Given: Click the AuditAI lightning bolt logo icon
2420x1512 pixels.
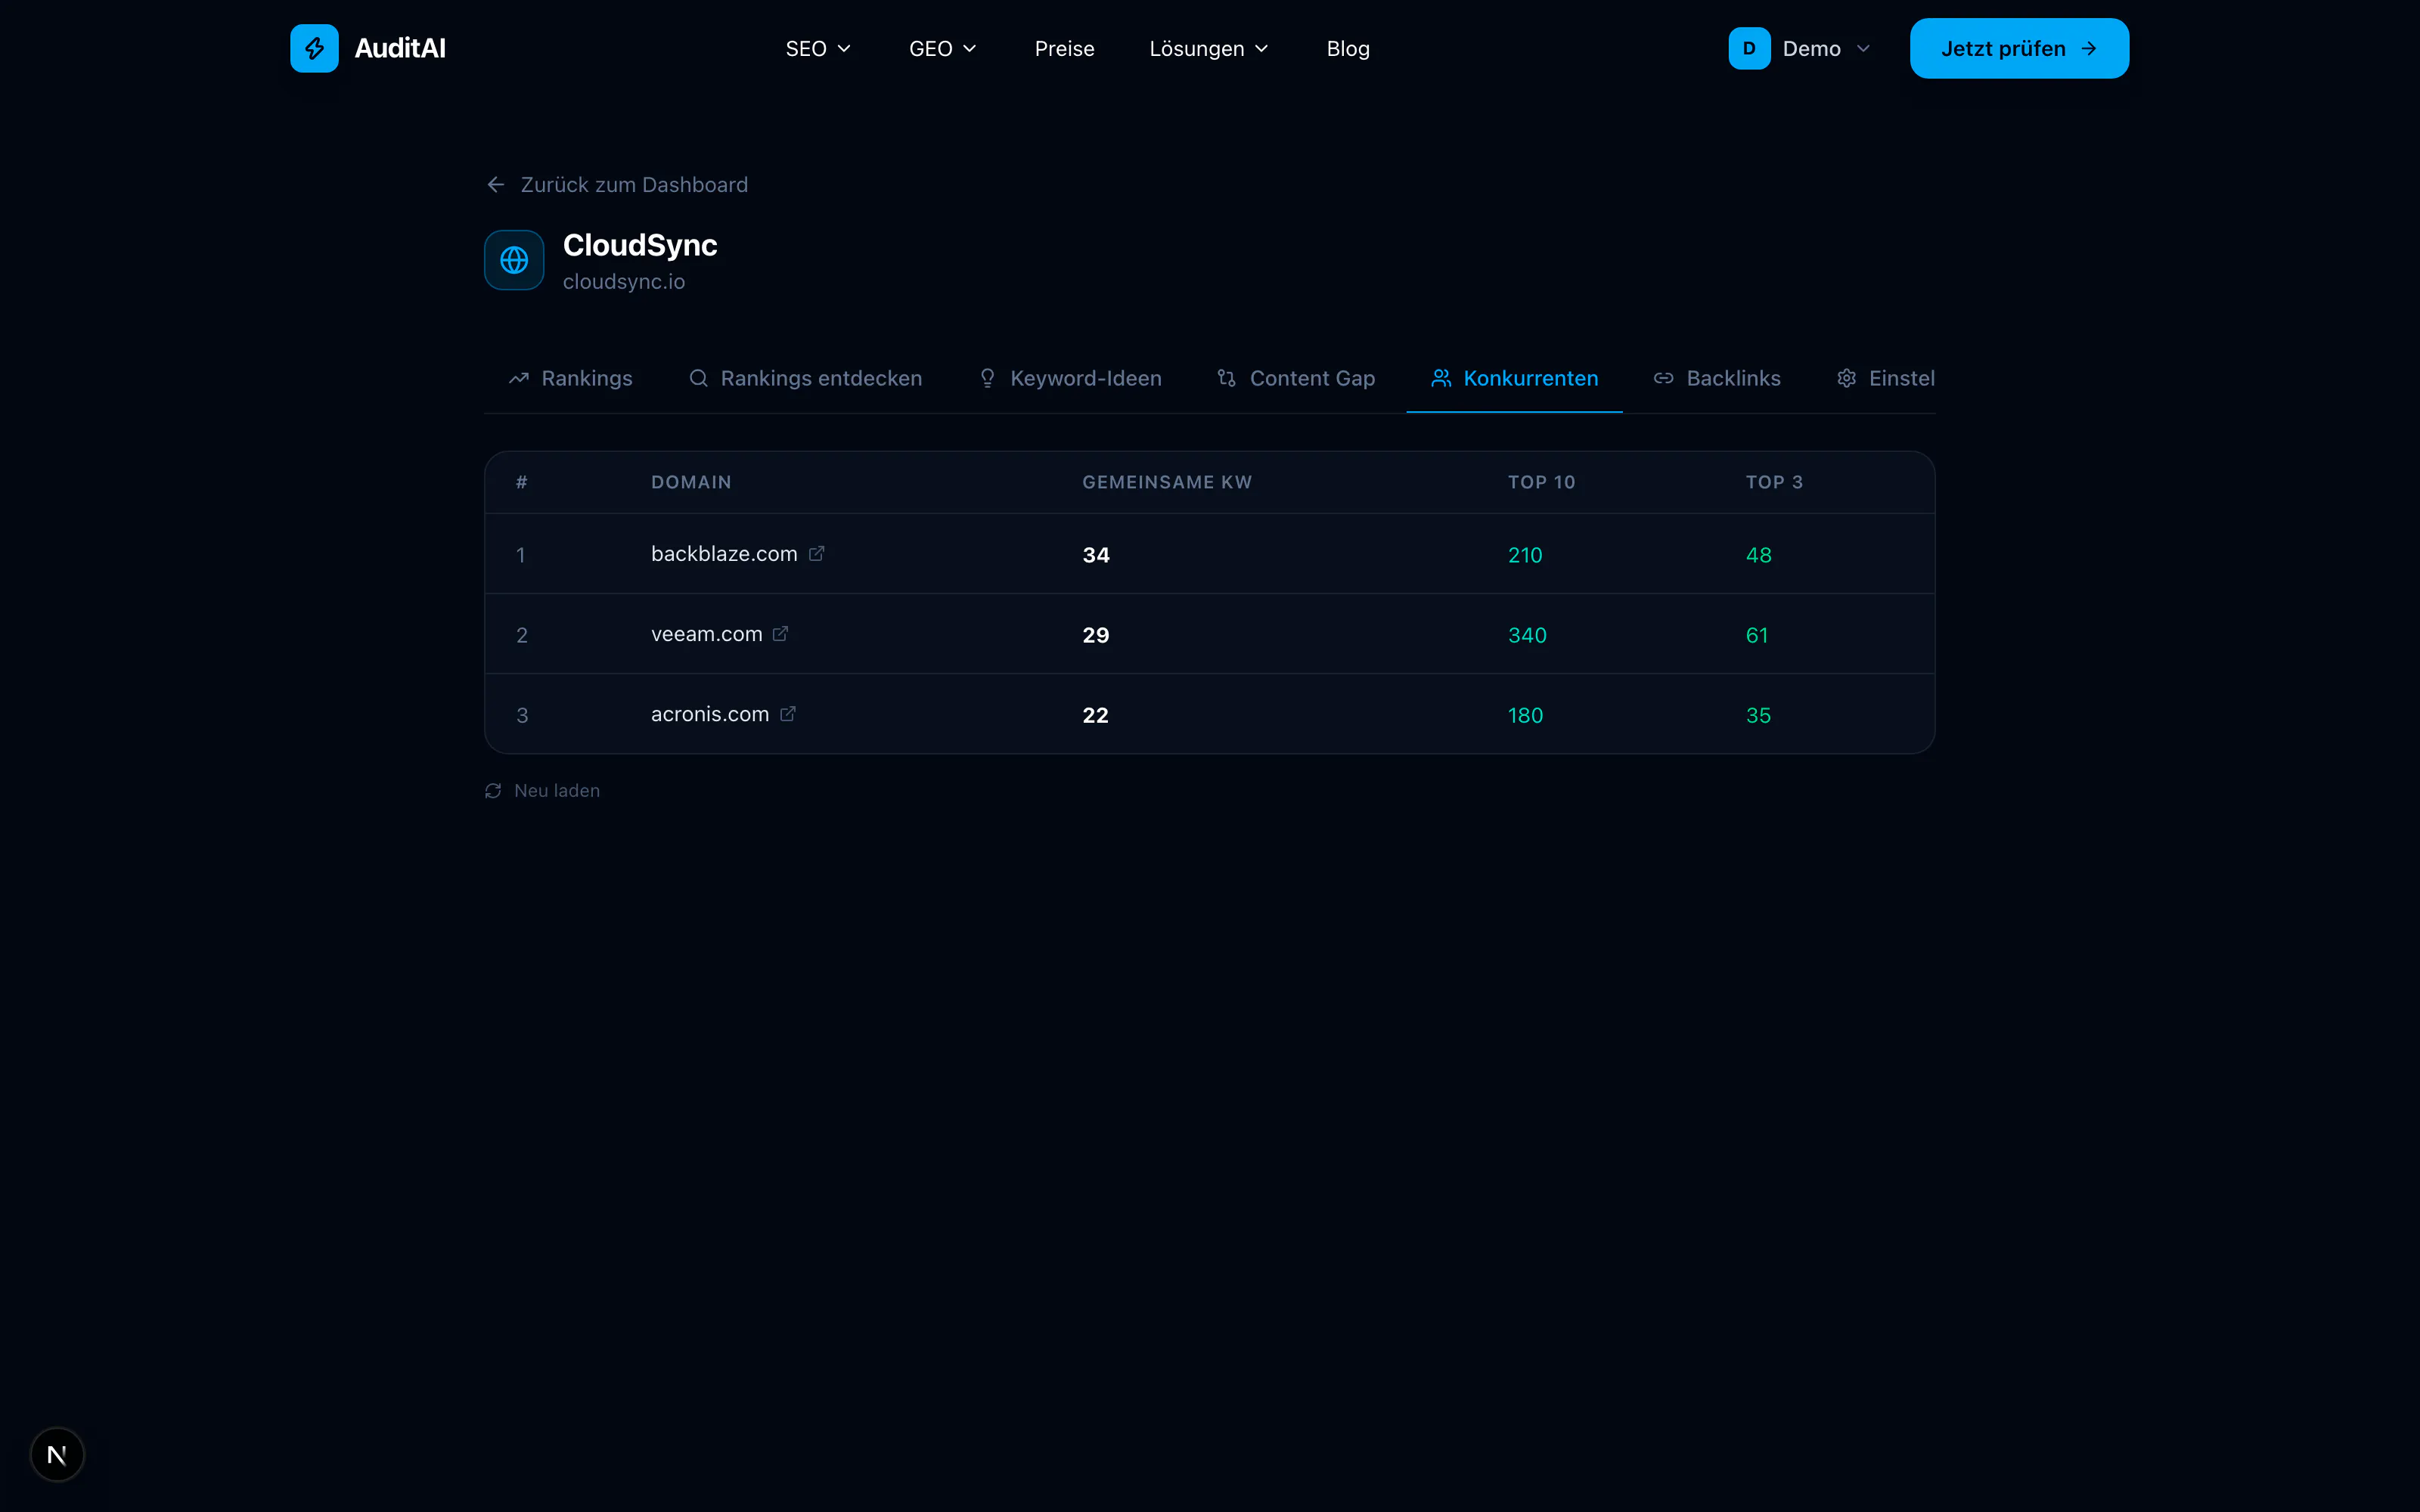Looking at the screenshot, I should click(x=314, y=48).
